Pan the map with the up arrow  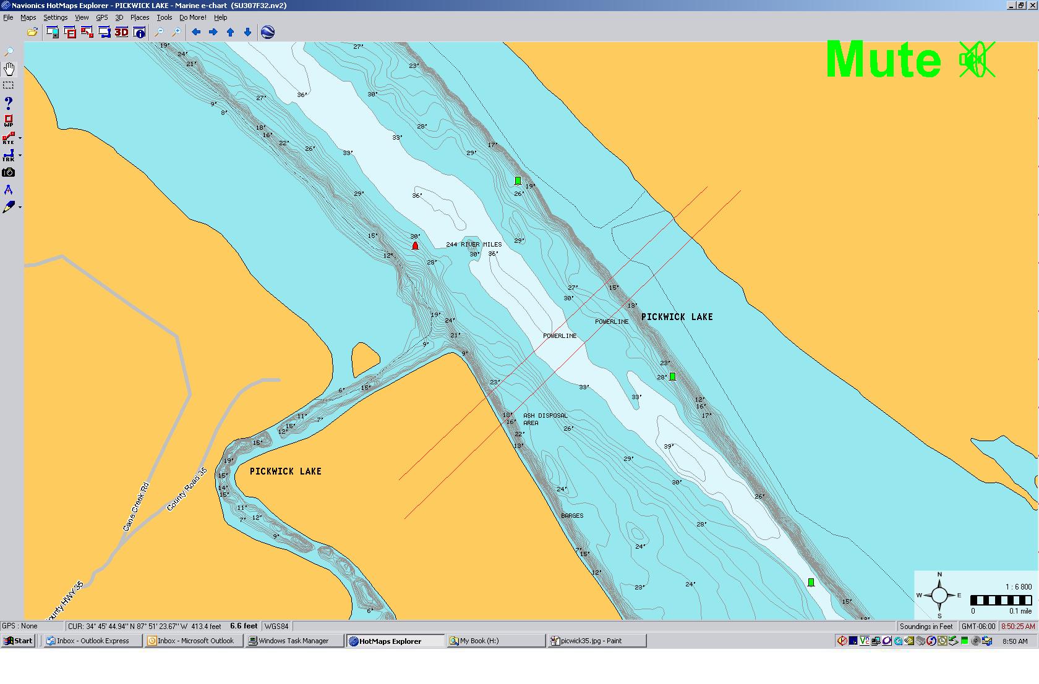(230, 32)
